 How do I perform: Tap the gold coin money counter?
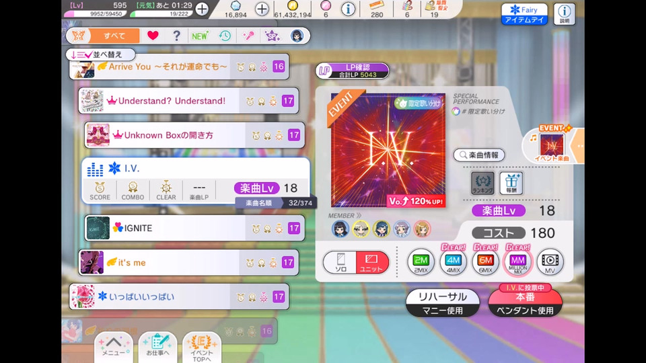[x=293, y=9]
